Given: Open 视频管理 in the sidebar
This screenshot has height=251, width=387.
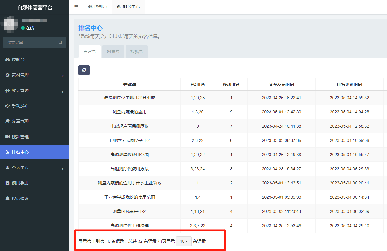Looking at the screenshot, I should pyautogui.click(x=20, y=137).
